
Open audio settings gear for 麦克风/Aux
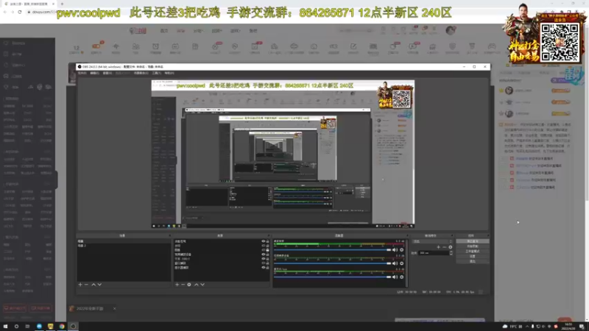tap(401, 277)
